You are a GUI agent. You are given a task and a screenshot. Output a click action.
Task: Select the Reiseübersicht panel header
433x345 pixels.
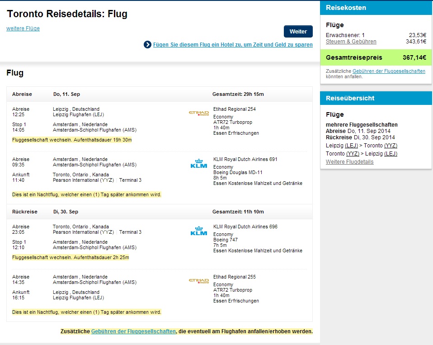[x=376, y=98]
